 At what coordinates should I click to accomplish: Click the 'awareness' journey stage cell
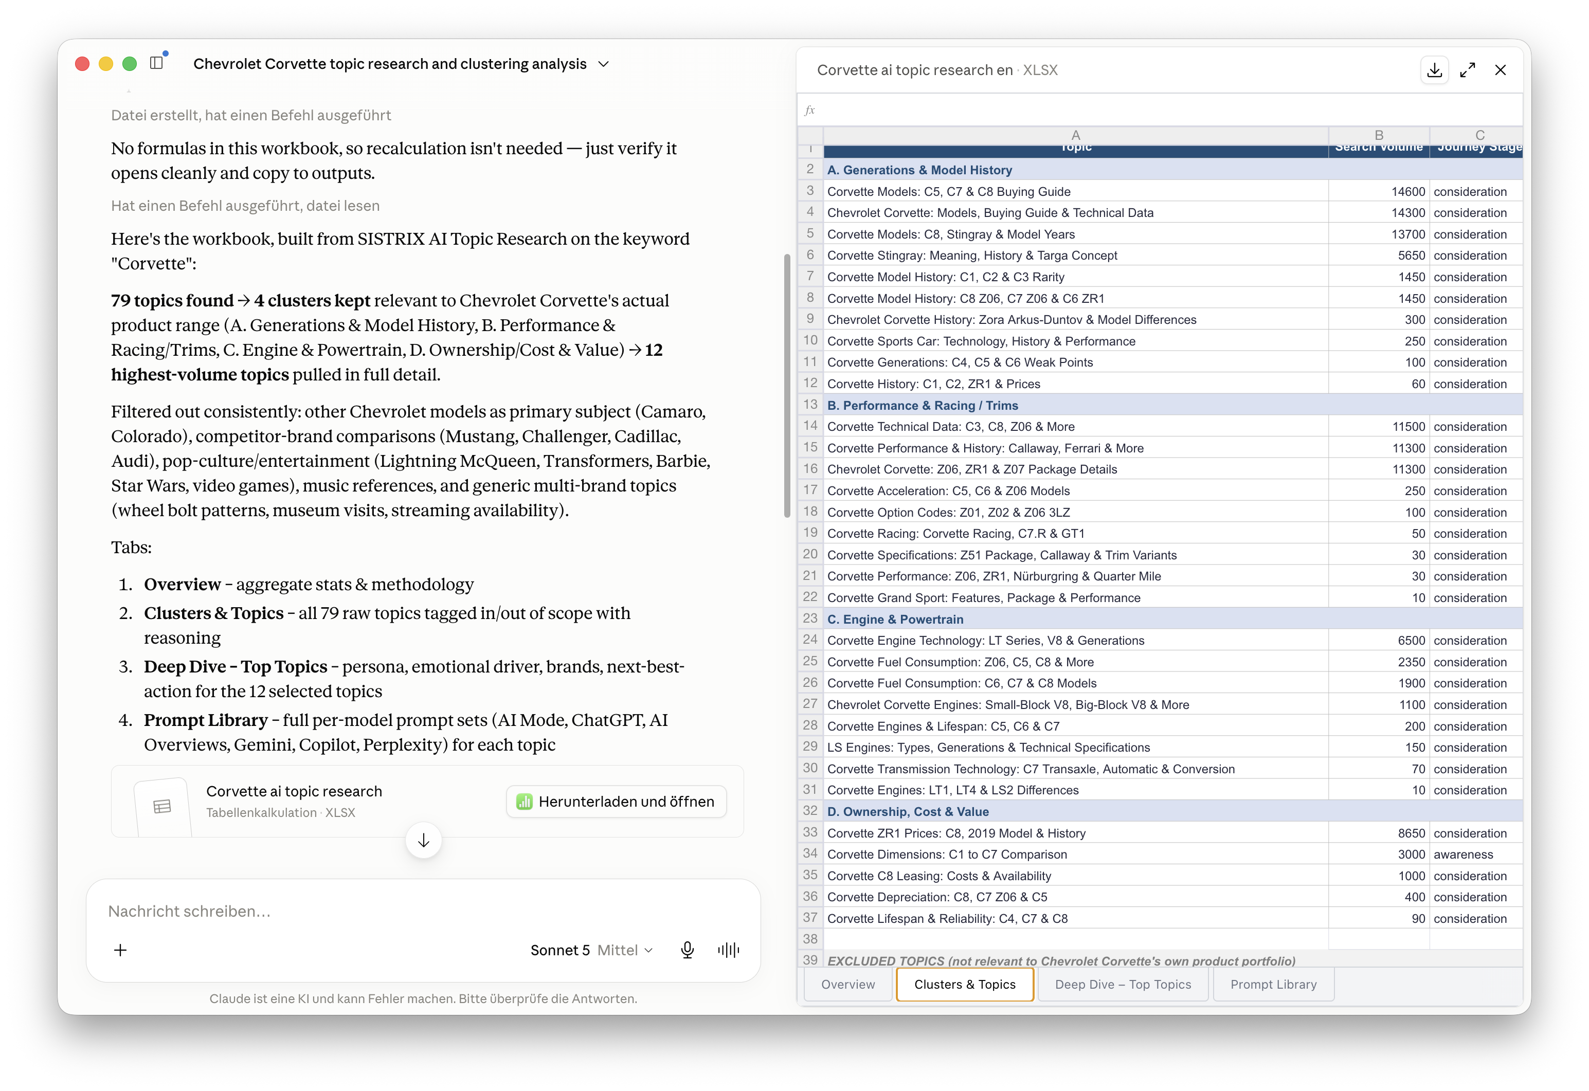(x=1477, y=854)
